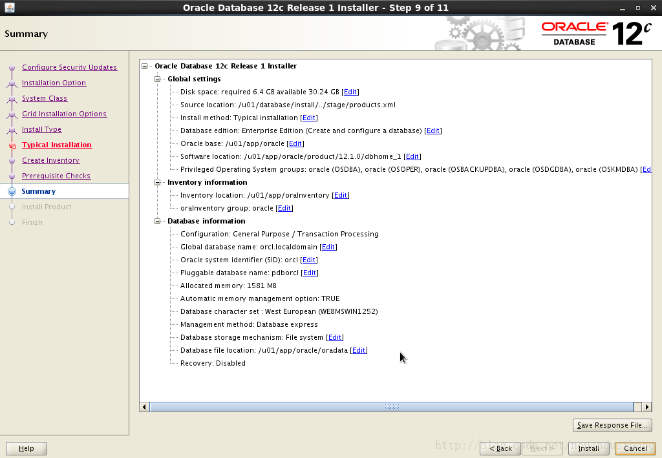Image resolution: width=662 pixels, height=458 pixels.
Task: Select the Configuration: General Purpose row
Action: (279, 234)
